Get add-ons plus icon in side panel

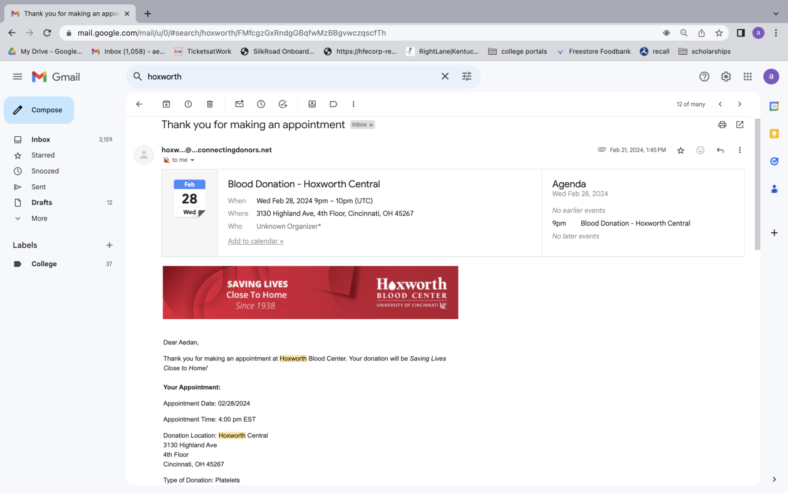click(x=774, y=233)
